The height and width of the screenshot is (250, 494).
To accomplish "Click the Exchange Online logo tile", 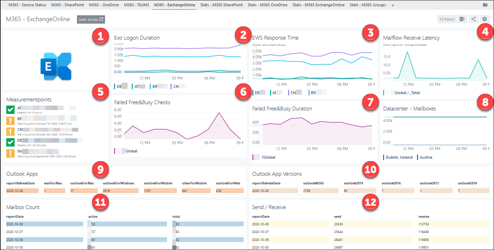I will (55, 66).
